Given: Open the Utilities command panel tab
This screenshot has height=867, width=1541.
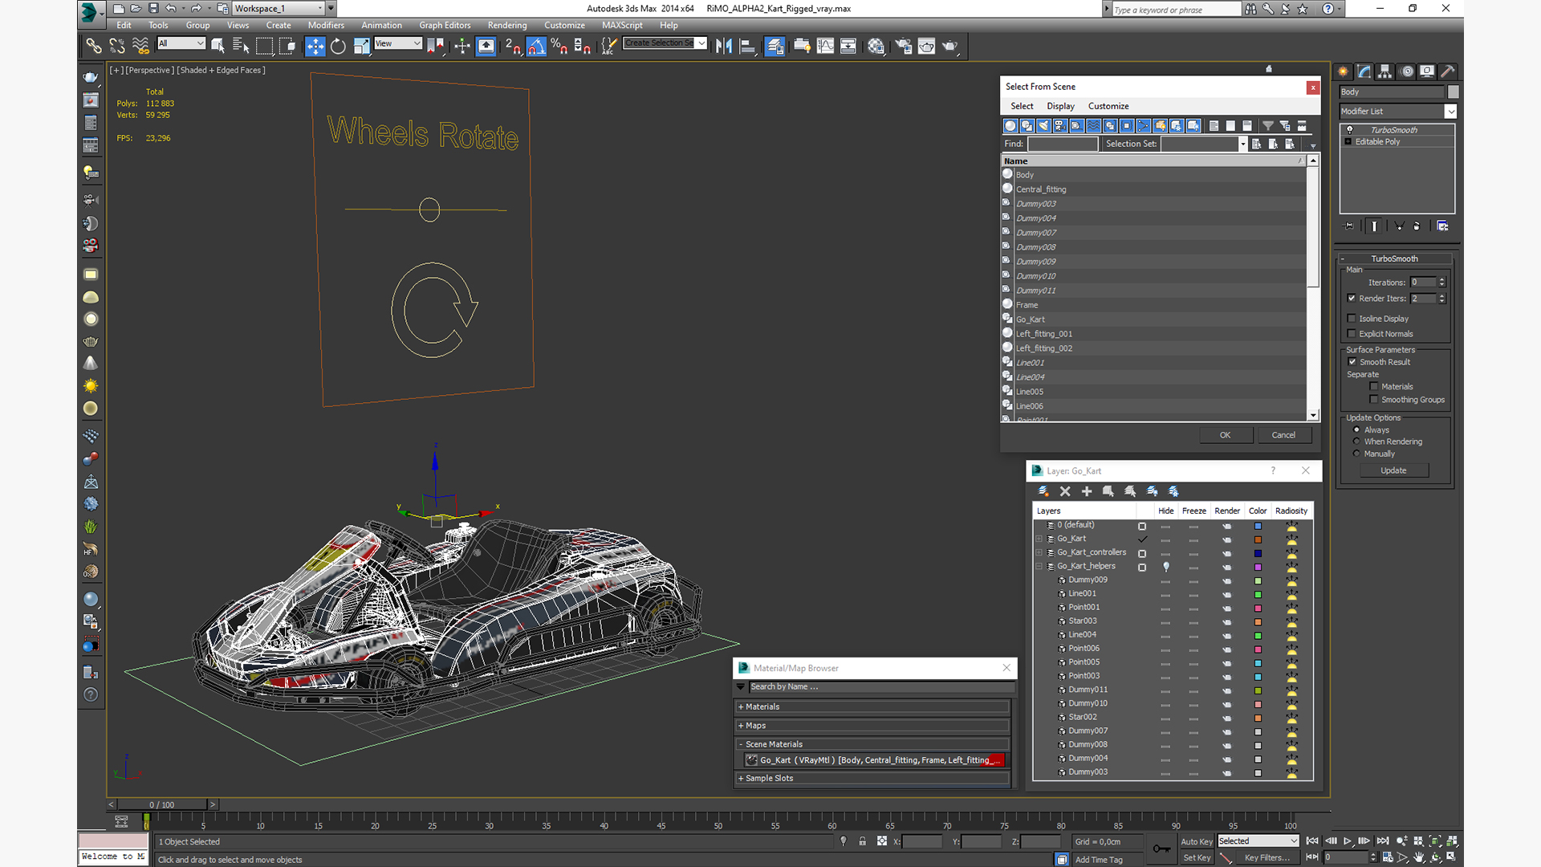Looking at the screenshot, I should (x=1448, y=71).
